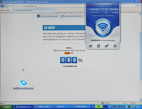Click the Internet zone status indicator
This screenshot has height=109, width=142.
tap(105, 103)
